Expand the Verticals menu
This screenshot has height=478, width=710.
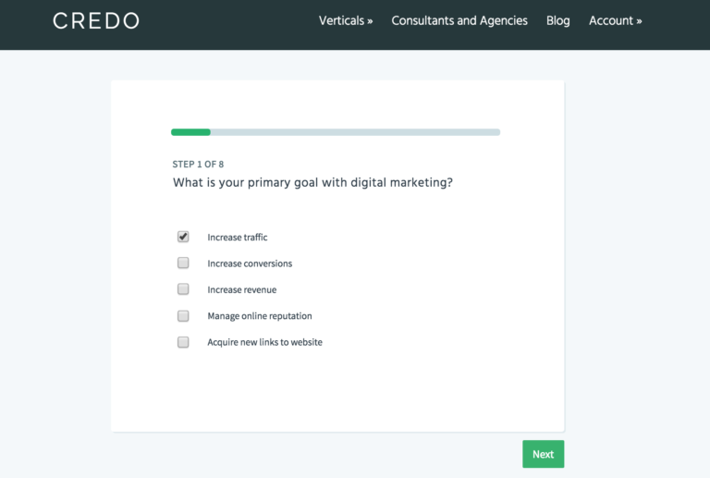346,21
